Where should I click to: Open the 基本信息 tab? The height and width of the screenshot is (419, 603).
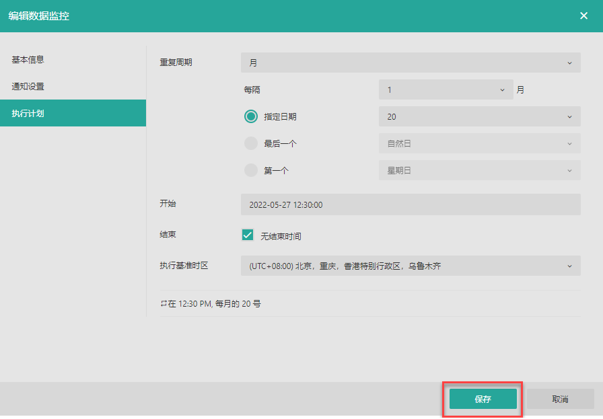pyautogui.click(x=73, y=60)
